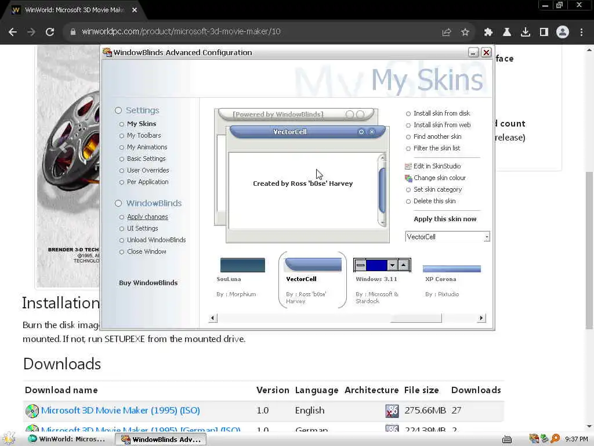
Task: Toggle the browser side panel
Action: point(544,33)
